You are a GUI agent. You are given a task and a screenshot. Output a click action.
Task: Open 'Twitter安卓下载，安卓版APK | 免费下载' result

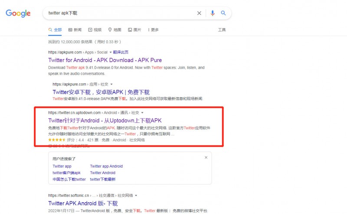[101, 92]
